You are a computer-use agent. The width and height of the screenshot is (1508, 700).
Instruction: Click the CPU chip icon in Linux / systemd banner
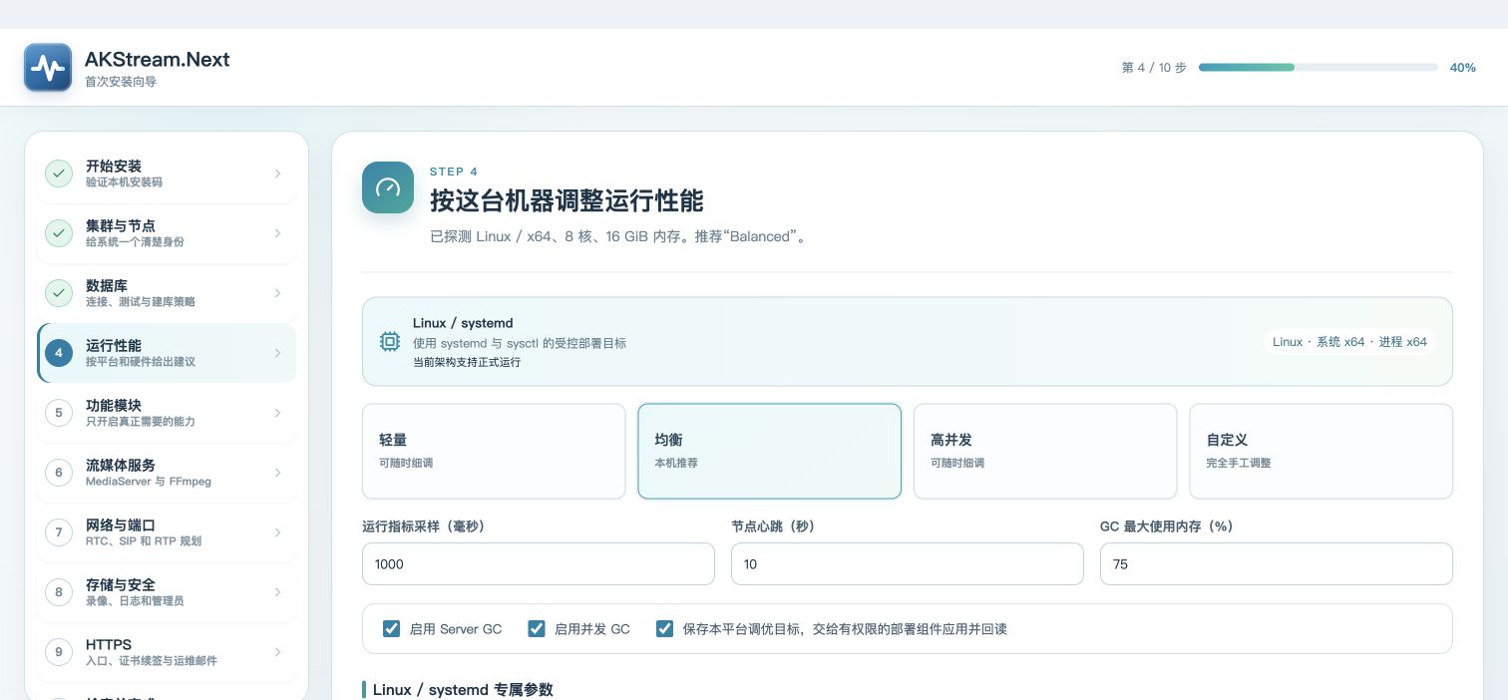(x=390, y=342)
